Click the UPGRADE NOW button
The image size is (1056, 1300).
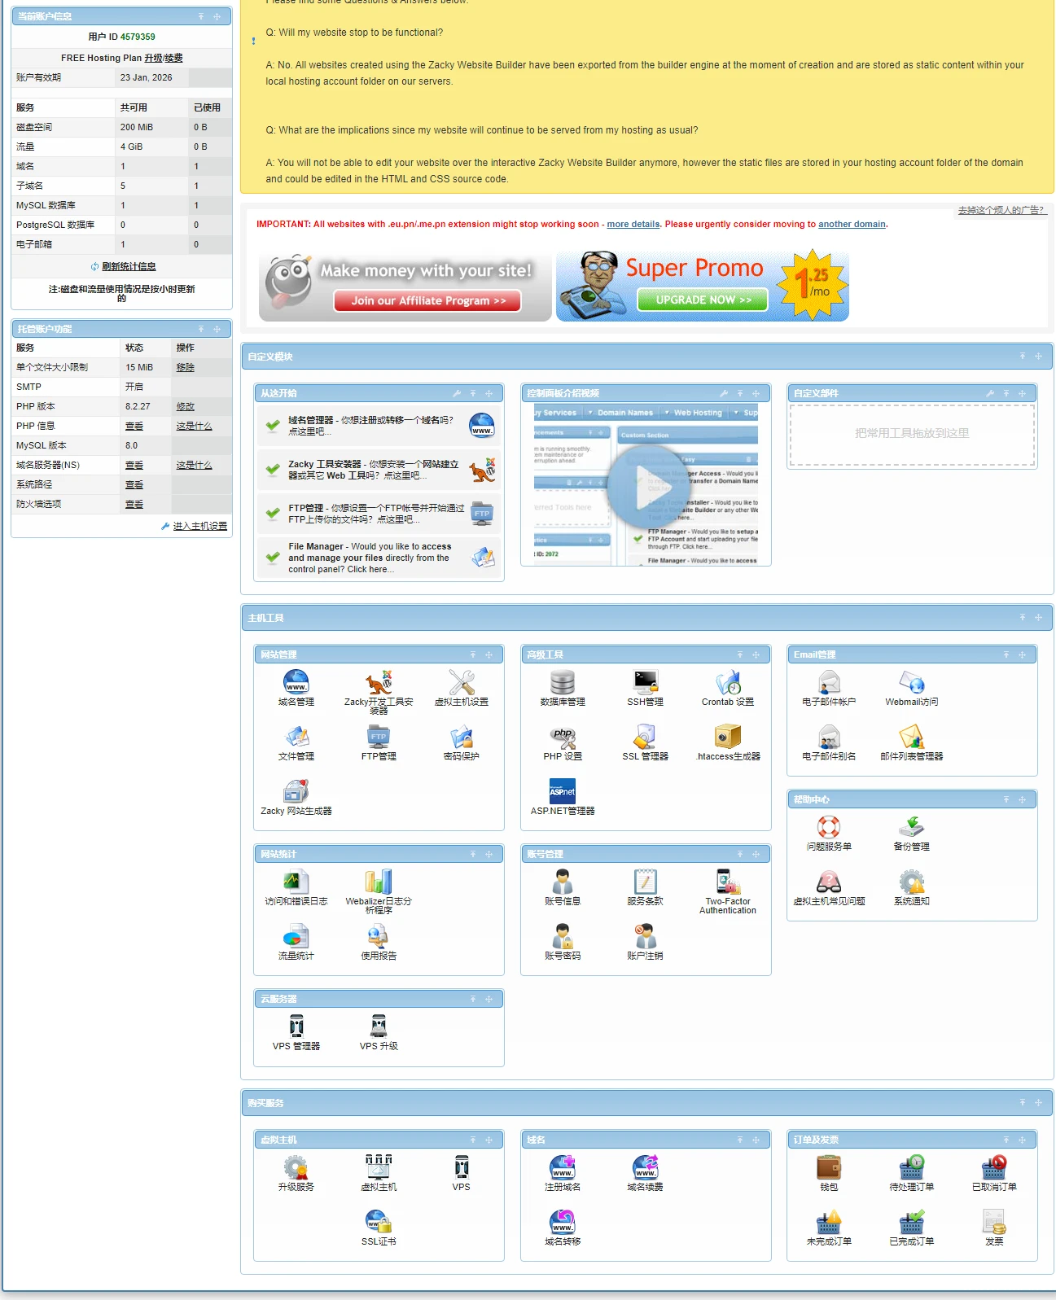click(702, 300)
